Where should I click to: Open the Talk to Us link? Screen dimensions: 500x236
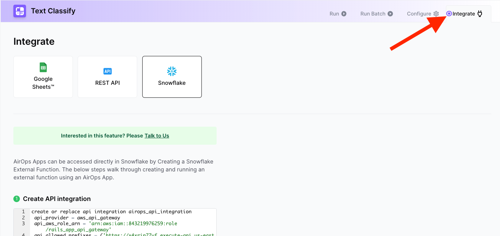(x=157, y=136)
